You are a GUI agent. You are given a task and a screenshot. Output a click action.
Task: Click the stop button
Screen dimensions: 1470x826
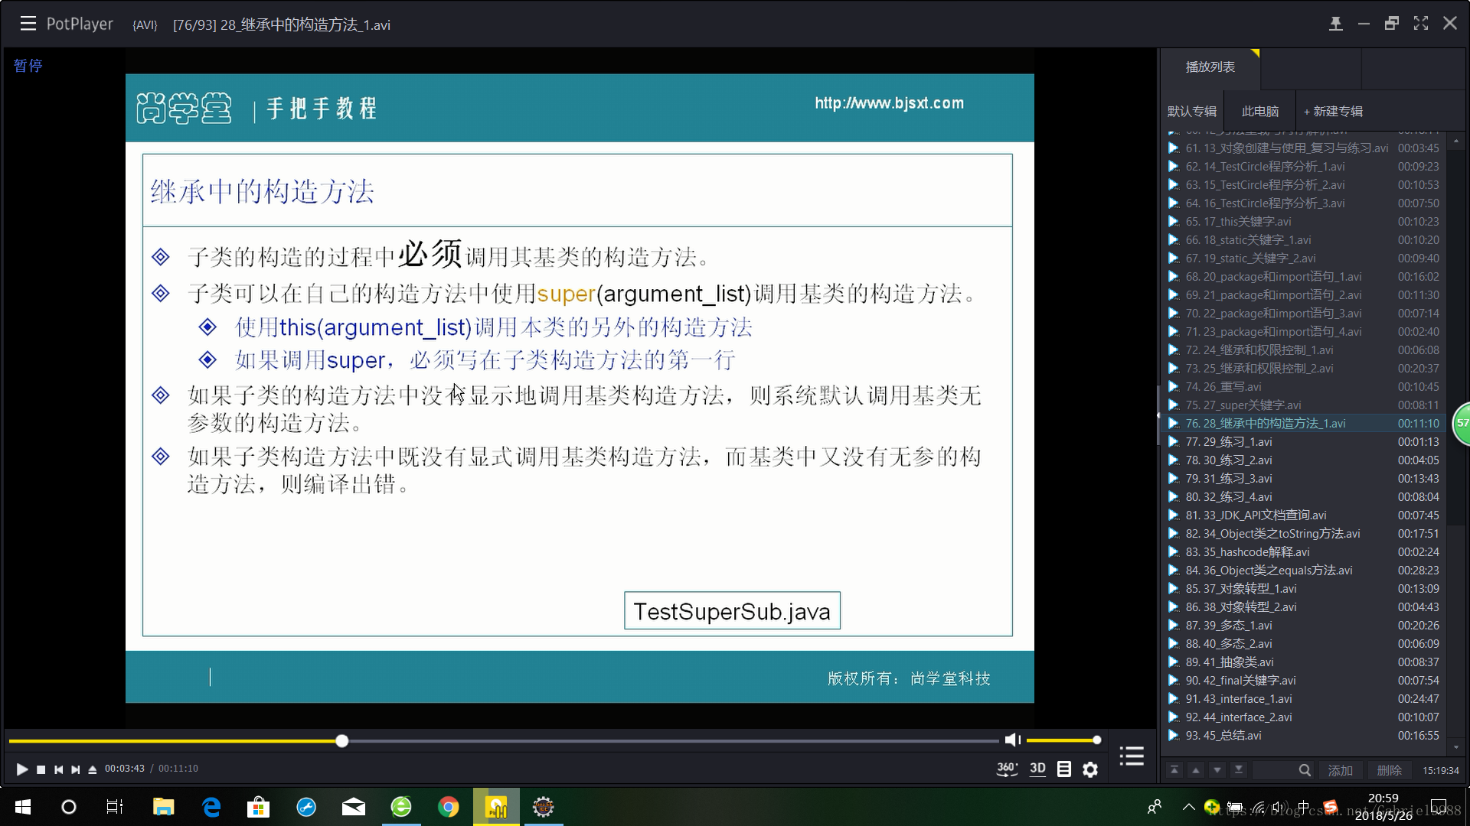[41, 769]
